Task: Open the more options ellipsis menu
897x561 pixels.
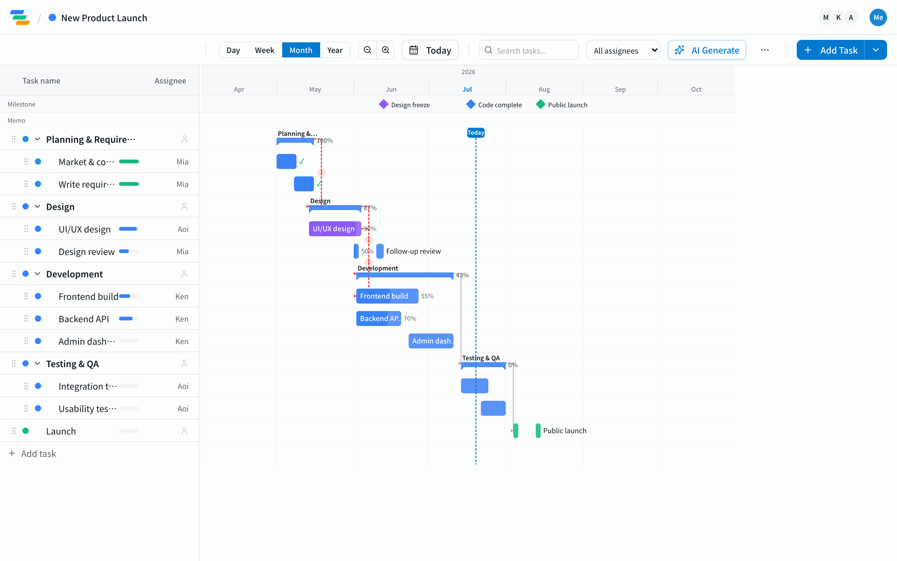Action: coord(765,50)
